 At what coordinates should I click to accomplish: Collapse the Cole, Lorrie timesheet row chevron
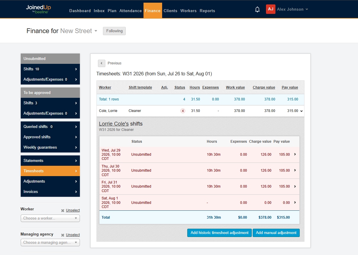(x=301, y=111)
